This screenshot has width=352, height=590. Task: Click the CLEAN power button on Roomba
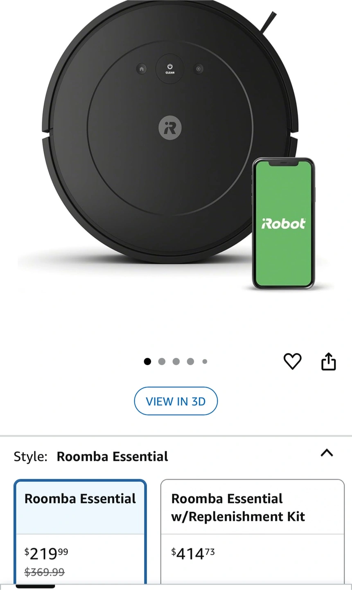[170, 68]
